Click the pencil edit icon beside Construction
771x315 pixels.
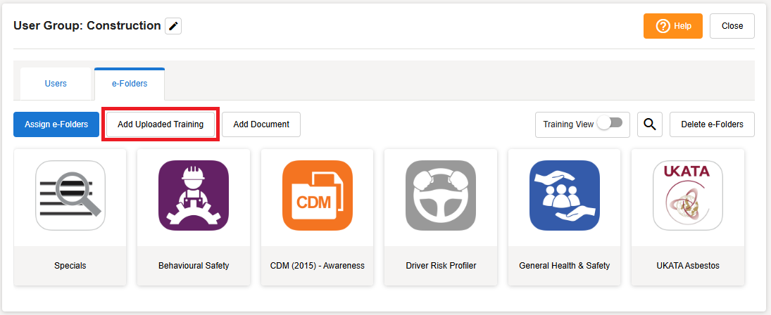pyautogui.click(x=173, y=27)
